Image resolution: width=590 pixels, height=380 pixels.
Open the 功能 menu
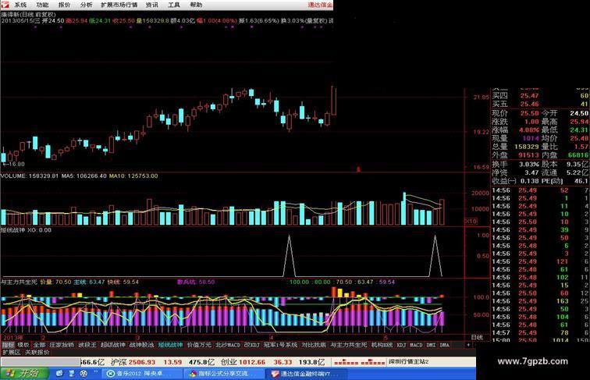[42, 5]
